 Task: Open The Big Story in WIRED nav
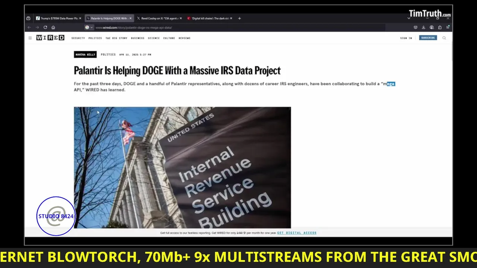pyautogui.click(x=116, y=38)
